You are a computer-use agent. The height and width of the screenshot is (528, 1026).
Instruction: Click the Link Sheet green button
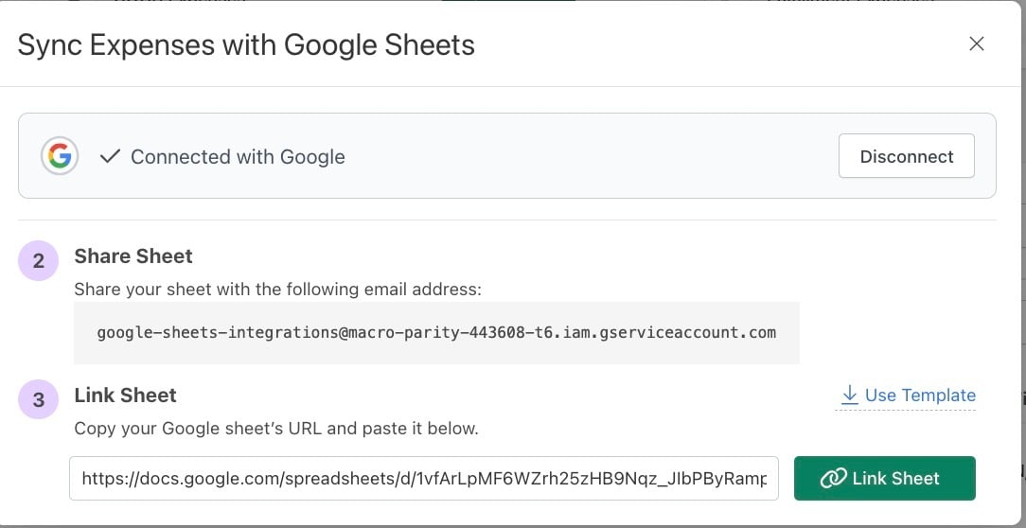(x=885, y=478)
